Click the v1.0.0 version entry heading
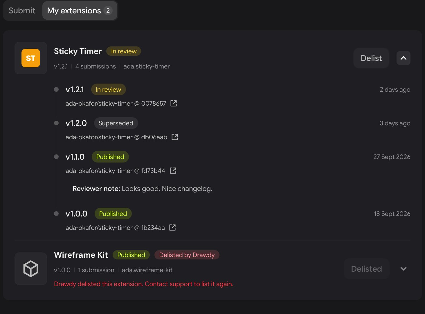 [x=76, y=214]
